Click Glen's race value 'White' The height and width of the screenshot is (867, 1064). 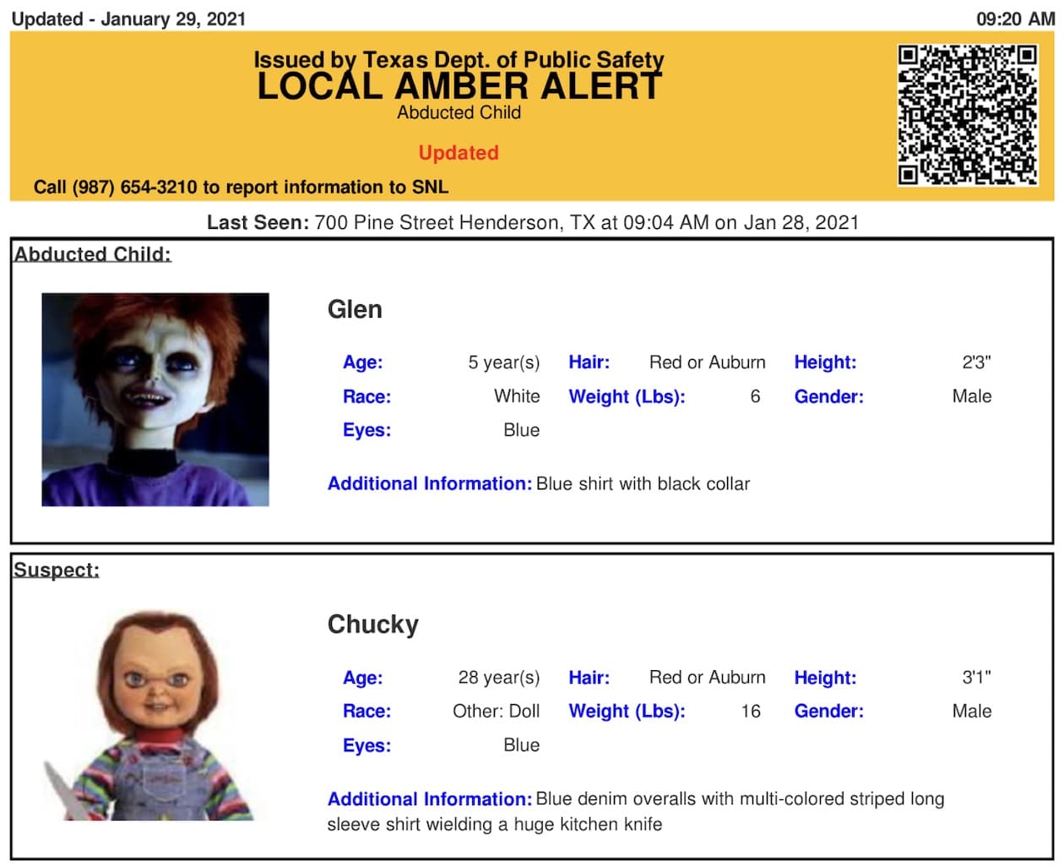point(517,396)
